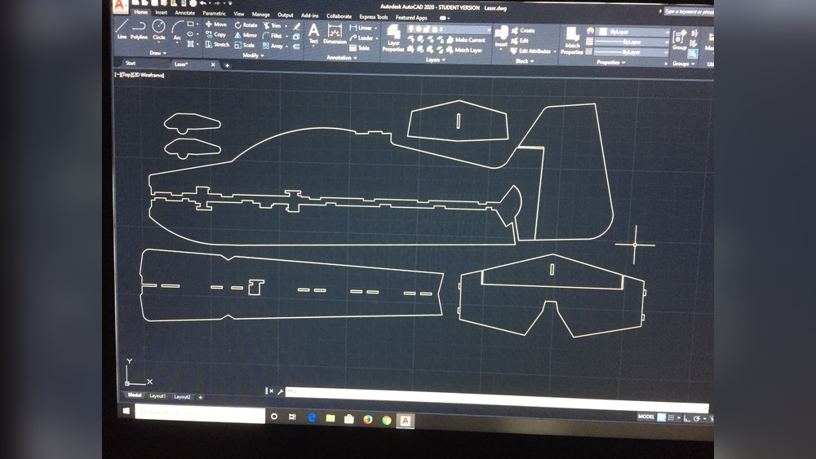Open the Annotate ribbon tab
The image size is (816, 459).
pyautogui.click(x=184, y=13)
